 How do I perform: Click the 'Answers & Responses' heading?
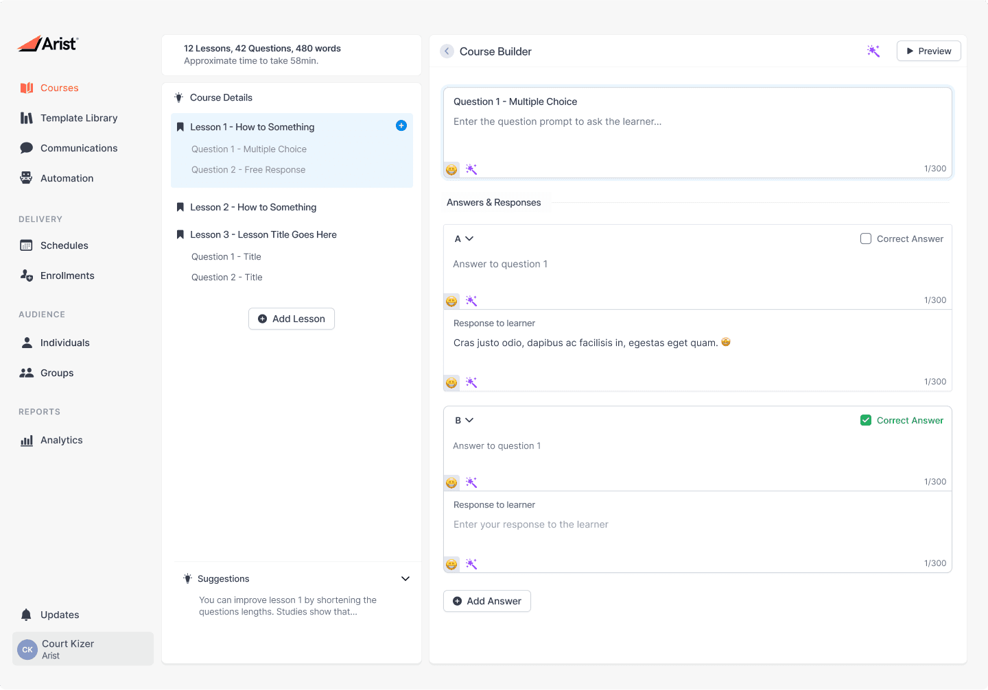pos(494,202)
